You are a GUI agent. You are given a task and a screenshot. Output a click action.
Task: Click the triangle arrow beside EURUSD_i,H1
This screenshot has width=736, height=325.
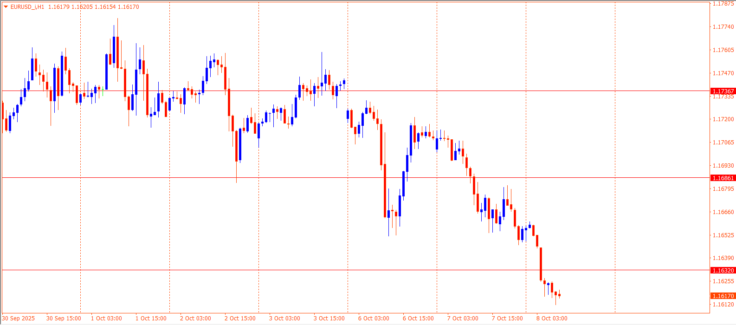(6, 7)
